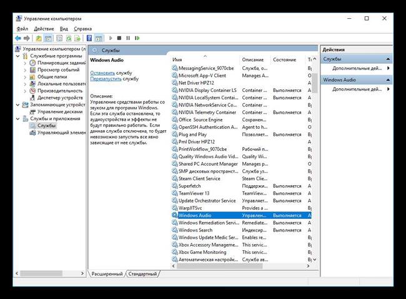Collapse the Windows Audio section in Действия
The width and height of the screenshot is (406, 299).
point(388,80)
